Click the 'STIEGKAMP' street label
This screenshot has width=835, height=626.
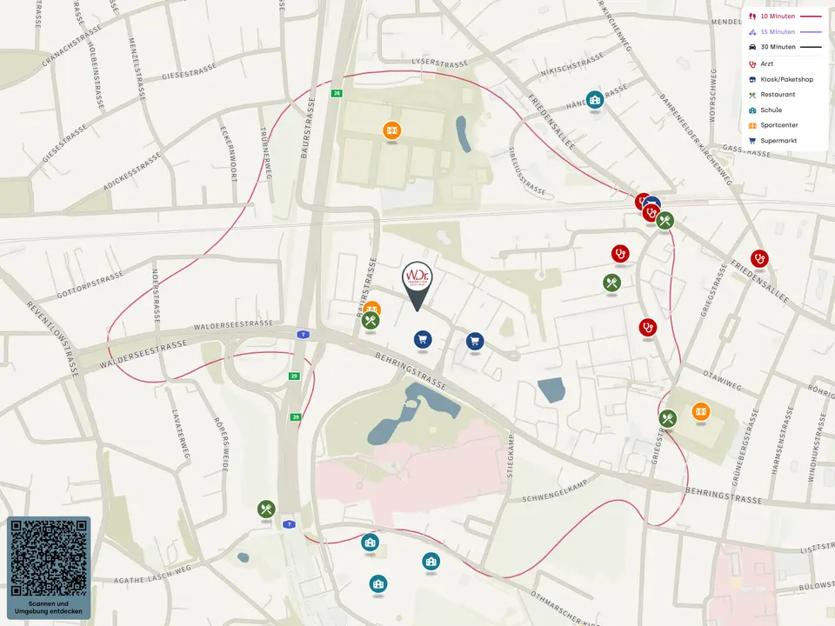[511, 456]
